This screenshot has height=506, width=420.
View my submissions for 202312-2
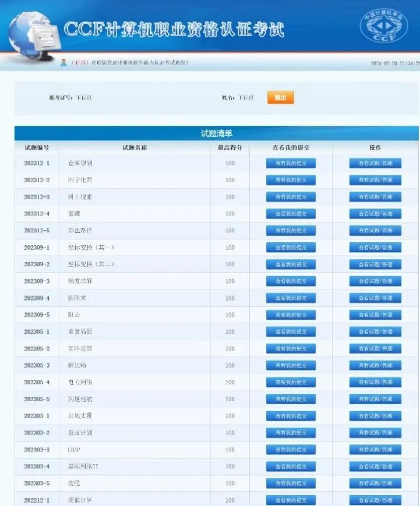(x=291, y=180)
